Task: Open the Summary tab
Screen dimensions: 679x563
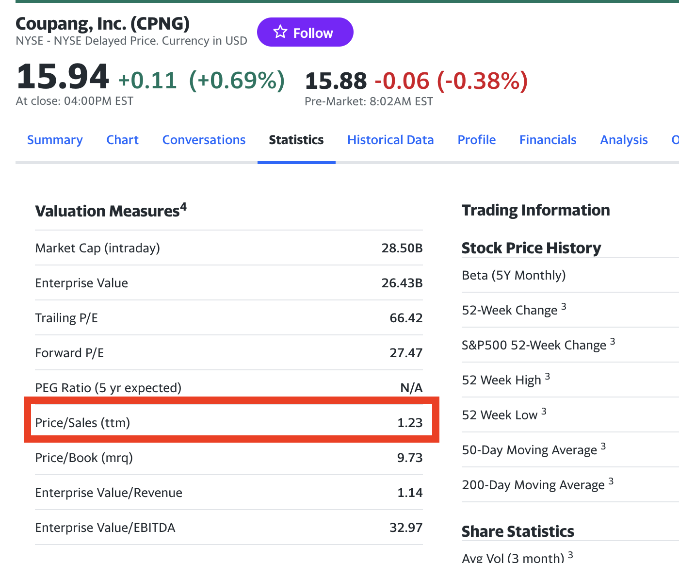Action: click(55, 140)
